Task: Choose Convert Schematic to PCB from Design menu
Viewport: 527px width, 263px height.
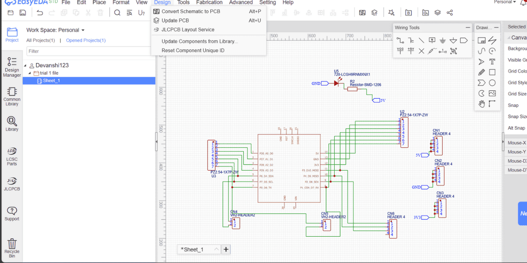Action: [192, 11]
